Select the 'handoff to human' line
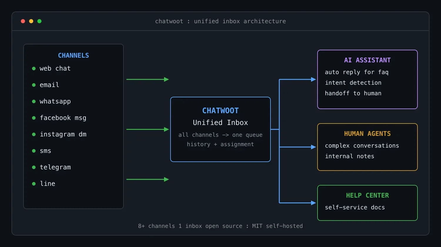The width and height of the screenshot is (441, 247). (x=353, y=94)
